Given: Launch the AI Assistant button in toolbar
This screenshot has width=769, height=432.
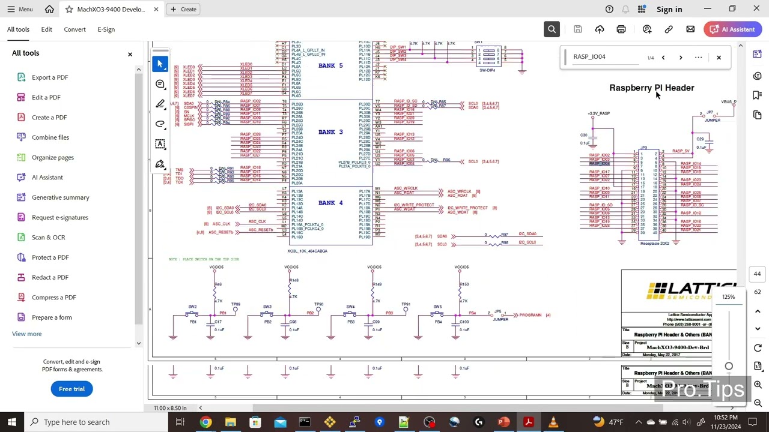Looking at the screenshot, I should click(x=733, y=29).
